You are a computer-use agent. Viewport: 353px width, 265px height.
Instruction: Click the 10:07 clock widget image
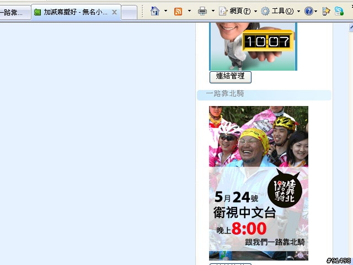[x=253, y=46]
